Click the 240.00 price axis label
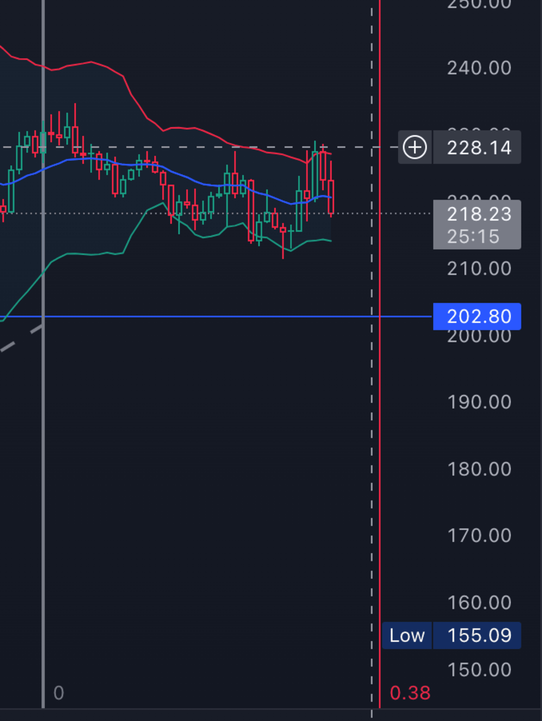The height and width of the screenshot is (721, 542). pos(479,68)
